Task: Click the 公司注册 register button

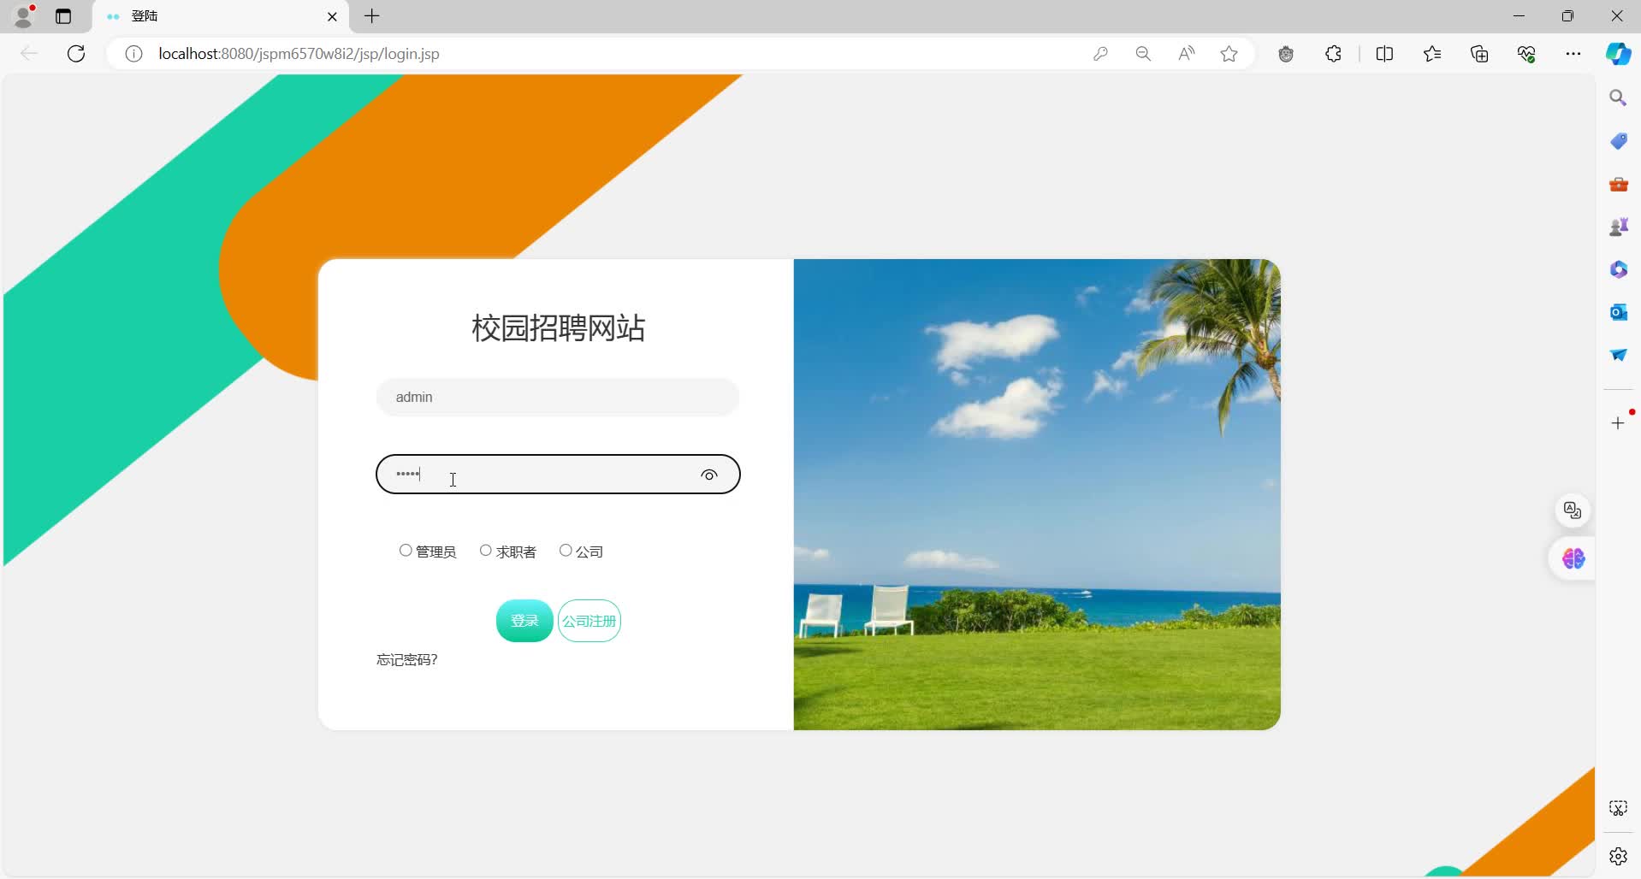Action: tap(589, 621)
